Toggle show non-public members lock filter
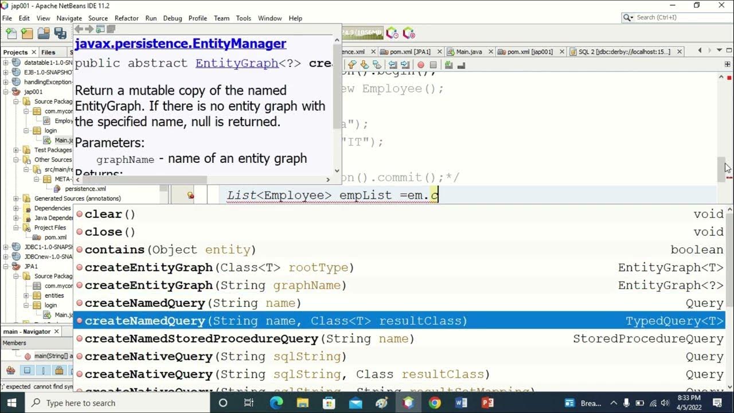734x413 pixels. (x=59, y=371)
